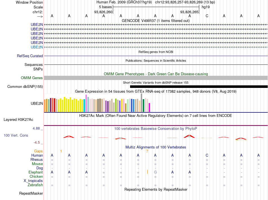268x200 pixels.
Task: Click the 4.88 upper scale value
Action: (x=36, y=128)
